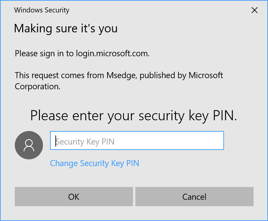The height and width of the screenshot is (221, 268).
Task: Click the word Corporation in the message
Action: pyautogui.click(x=37, y=86)
